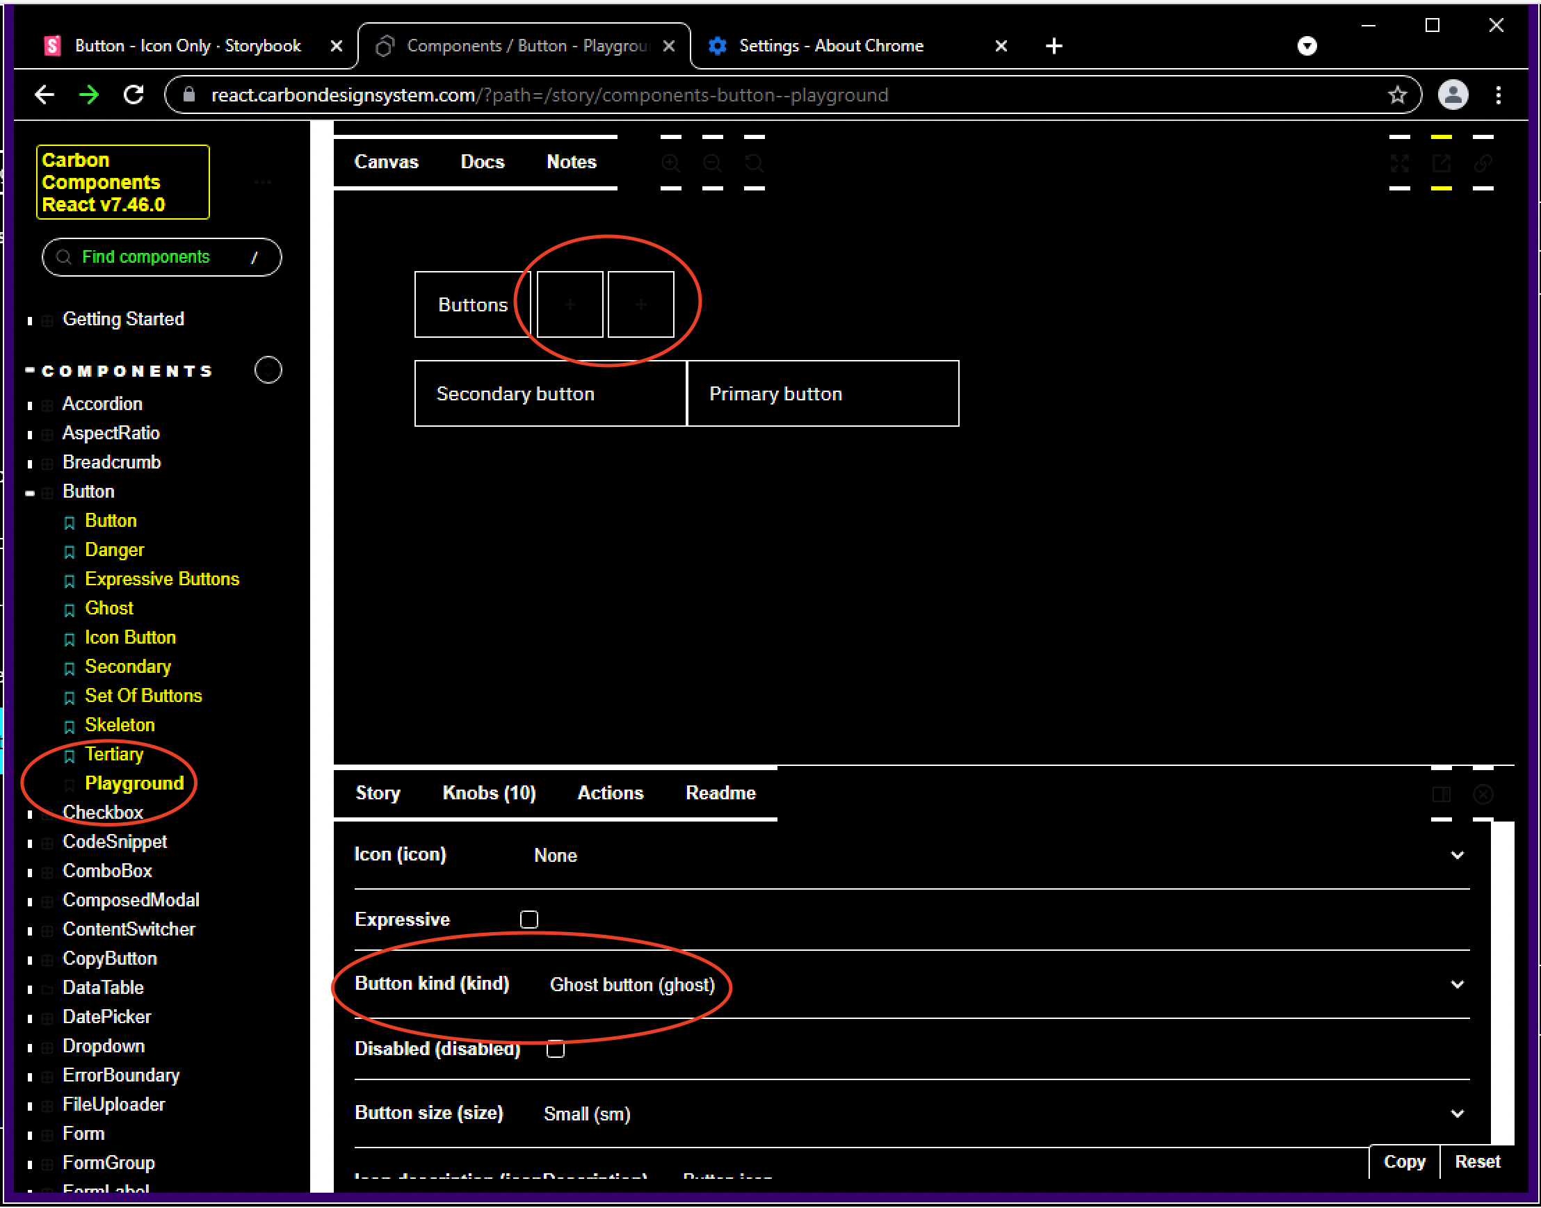Open a new browser tab
Screen dimensions: 1541x1208
tap(1054, 46)
